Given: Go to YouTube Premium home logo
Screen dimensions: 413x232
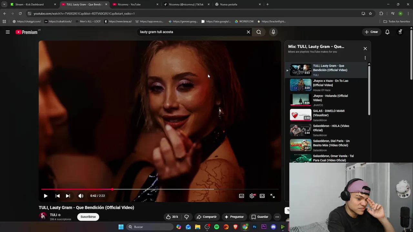Looking at the screenshot, I should (27, 32).
